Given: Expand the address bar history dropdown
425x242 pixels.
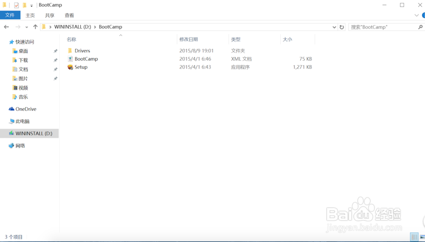Looking at the screenshot, I should tap(334, 27).
